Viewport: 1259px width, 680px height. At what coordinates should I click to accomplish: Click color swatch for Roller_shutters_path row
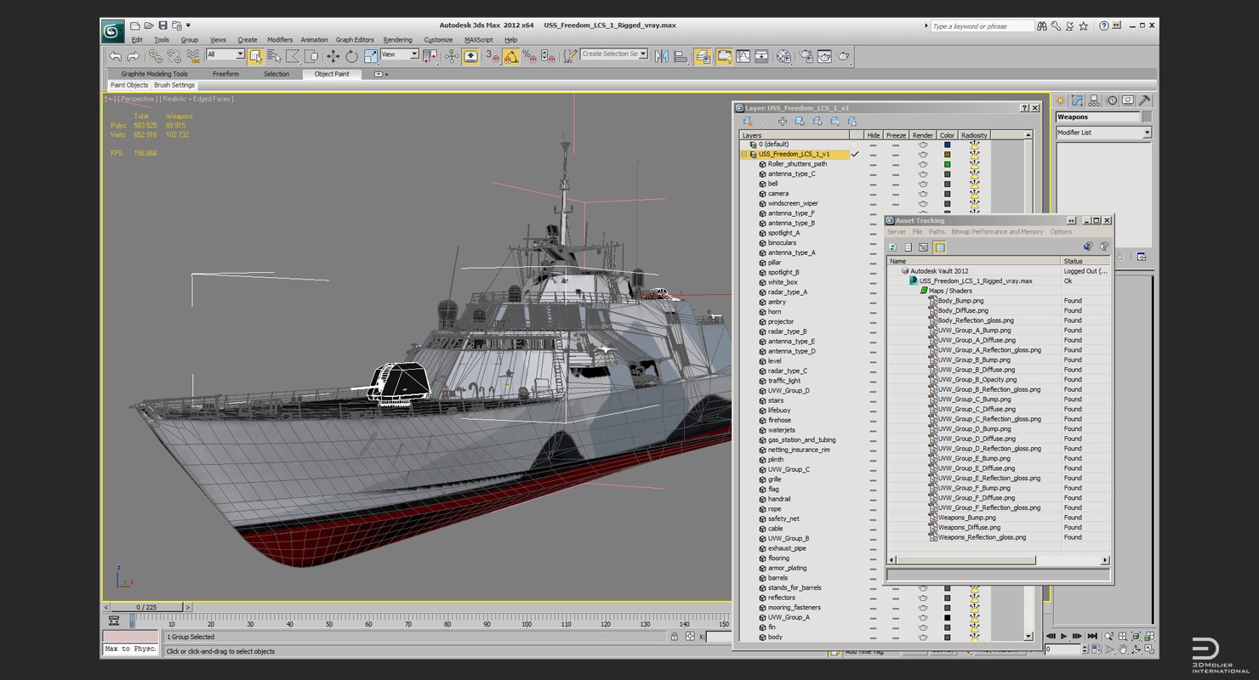947,164
